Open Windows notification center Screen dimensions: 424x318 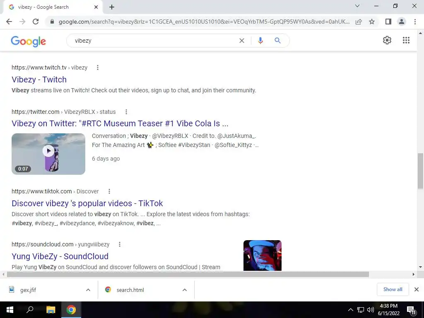tap(411, 311)
